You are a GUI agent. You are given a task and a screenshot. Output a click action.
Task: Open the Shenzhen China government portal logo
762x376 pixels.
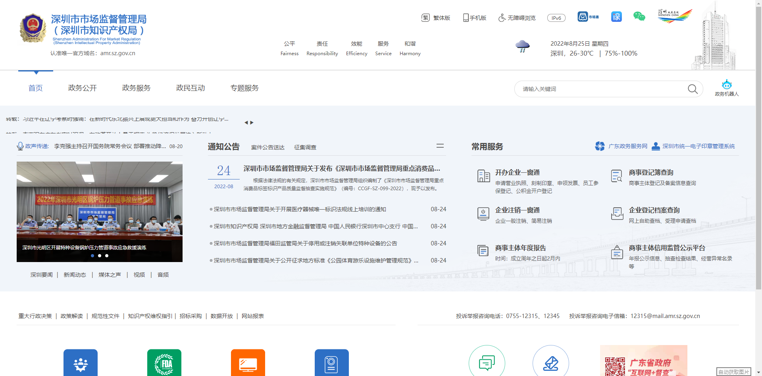click(x=675, y=16)
